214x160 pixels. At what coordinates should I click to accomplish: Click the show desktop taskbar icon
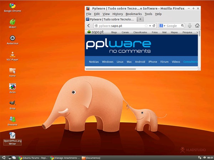coord(10,158)
